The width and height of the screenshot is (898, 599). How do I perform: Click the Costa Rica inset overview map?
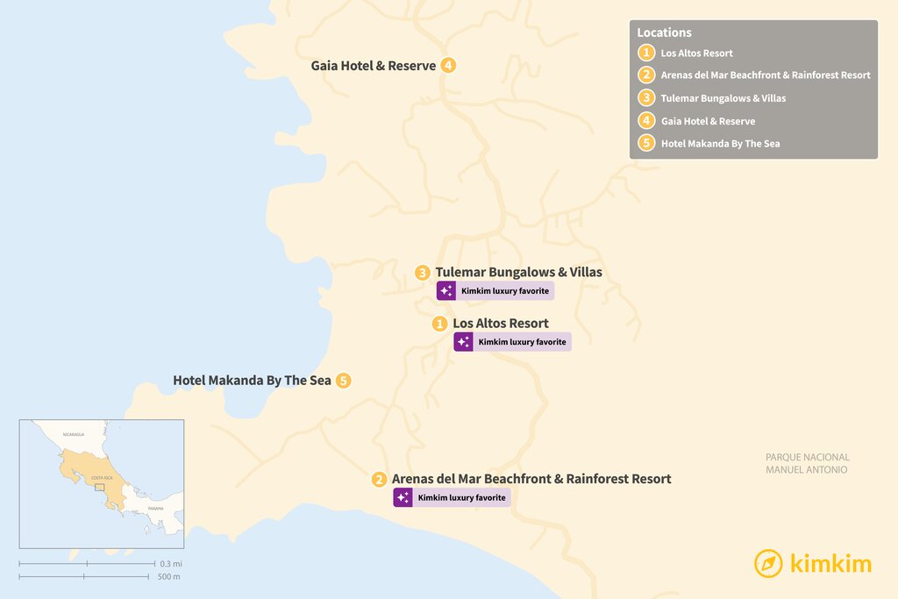pos(102,483)
